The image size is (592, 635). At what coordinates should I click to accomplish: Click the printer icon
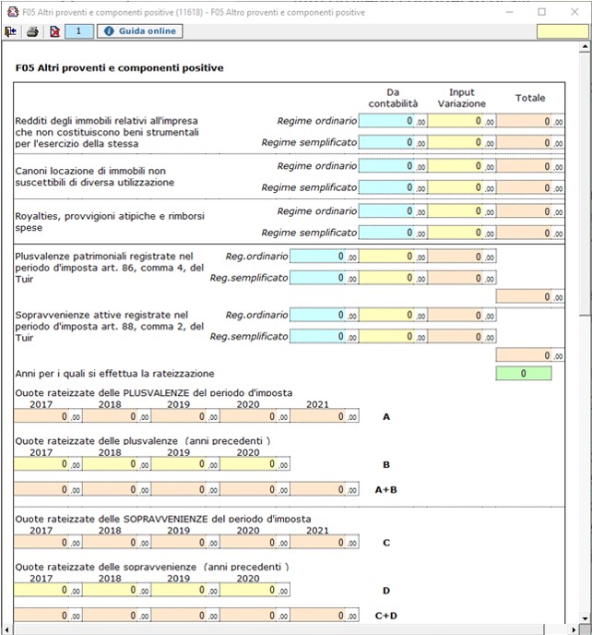pos(32,31)
